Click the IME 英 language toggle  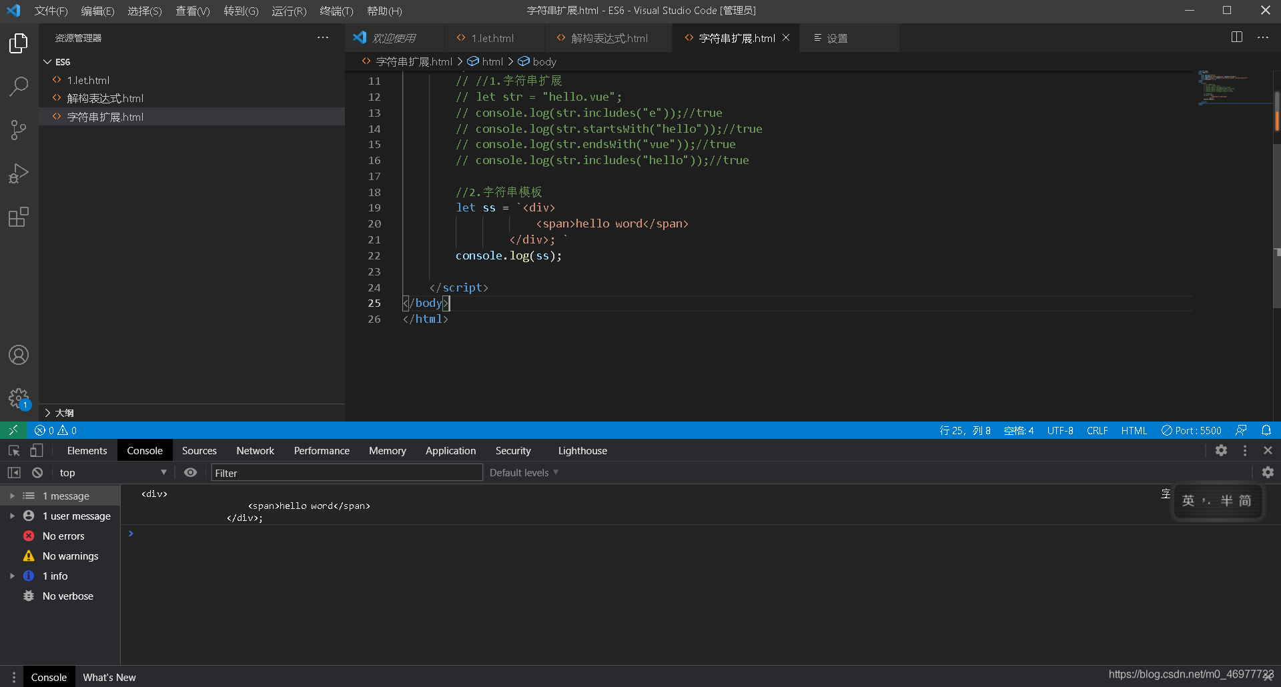point(1188,501)
